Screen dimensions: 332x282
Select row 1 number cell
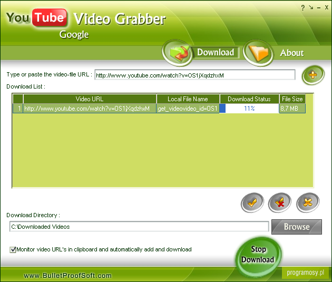pos(18,109)
